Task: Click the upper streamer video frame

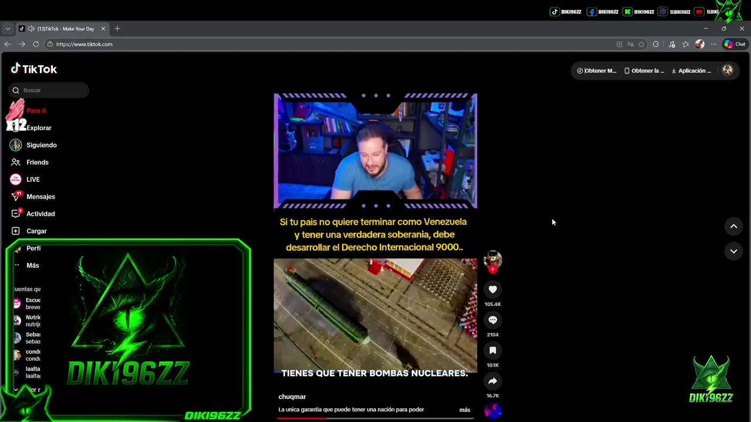Action: [375, 151]
